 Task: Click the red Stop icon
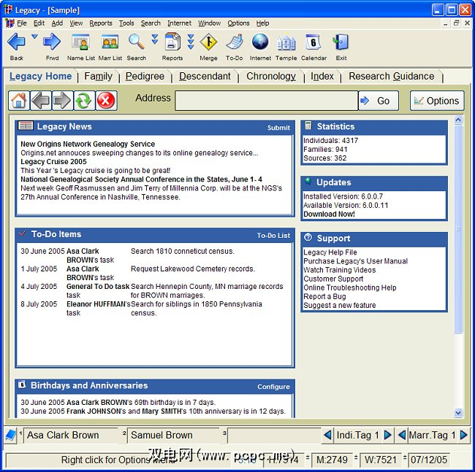(x=106, y=101)
